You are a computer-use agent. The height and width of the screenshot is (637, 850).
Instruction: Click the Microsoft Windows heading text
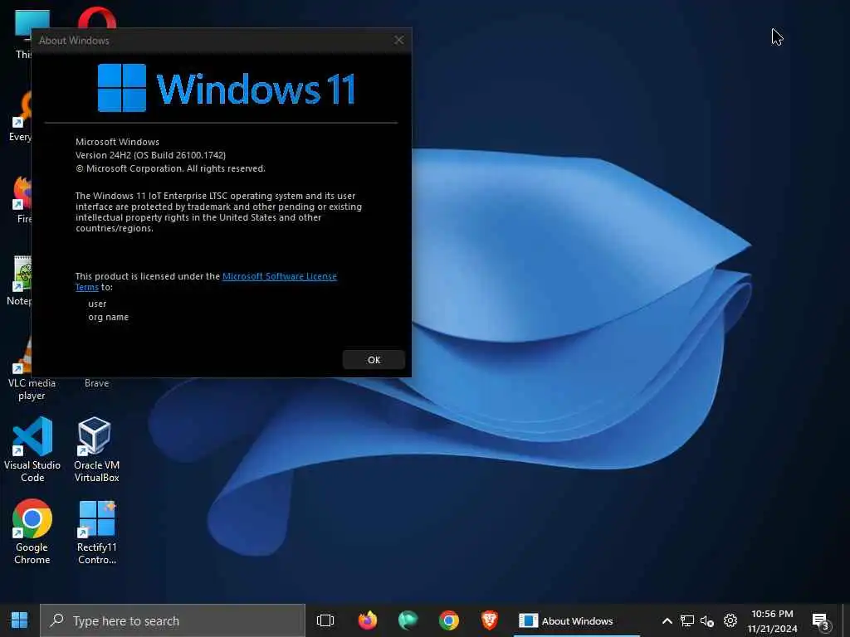coord(117,142)
